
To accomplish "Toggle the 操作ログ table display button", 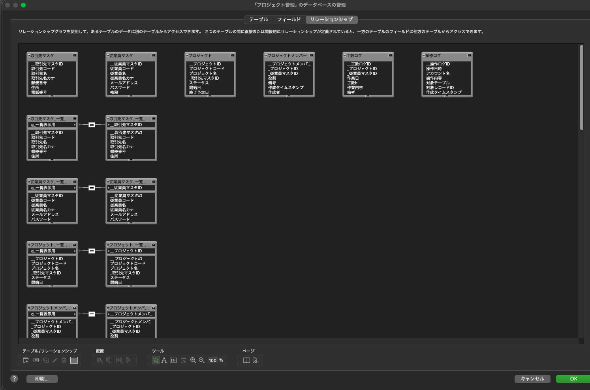I will pos(469,56).
